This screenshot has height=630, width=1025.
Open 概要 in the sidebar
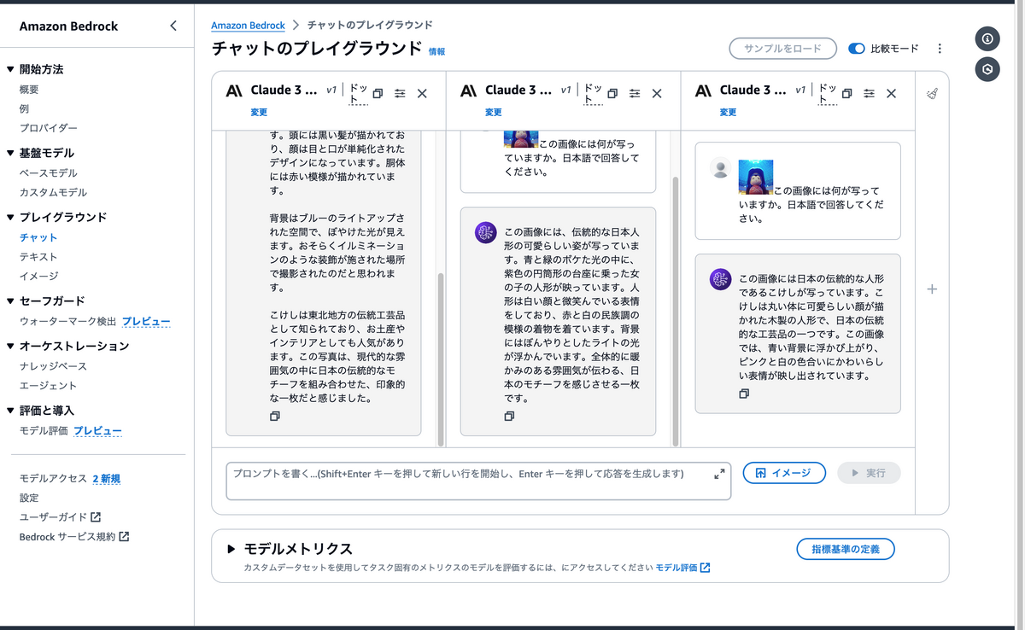click(29, 90)
